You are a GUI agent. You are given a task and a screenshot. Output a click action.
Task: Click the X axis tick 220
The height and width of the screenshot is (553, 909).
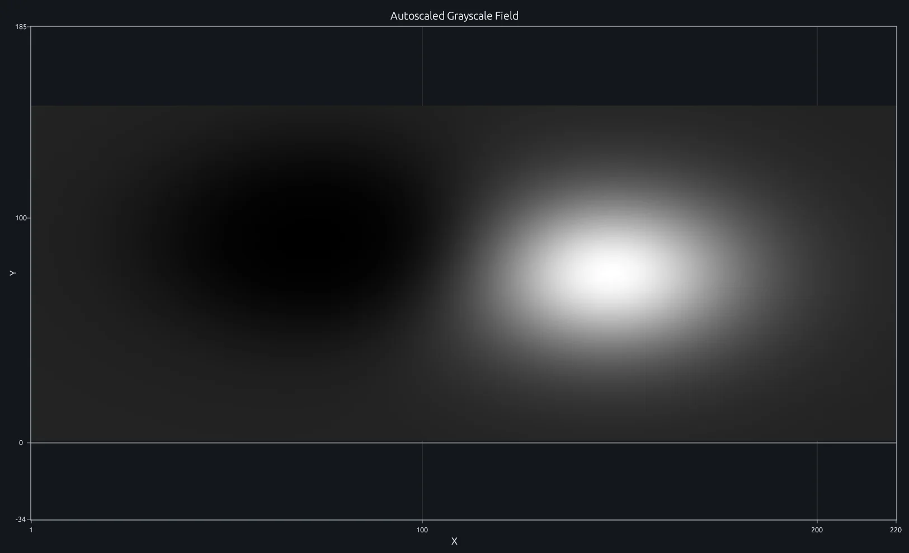(896, 530)
